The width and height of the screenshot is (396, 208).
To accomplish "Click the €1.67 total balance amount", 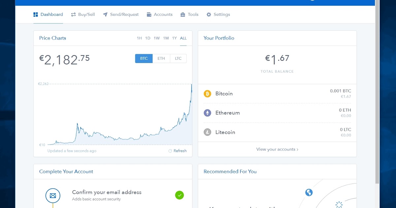I will [277, 59].
